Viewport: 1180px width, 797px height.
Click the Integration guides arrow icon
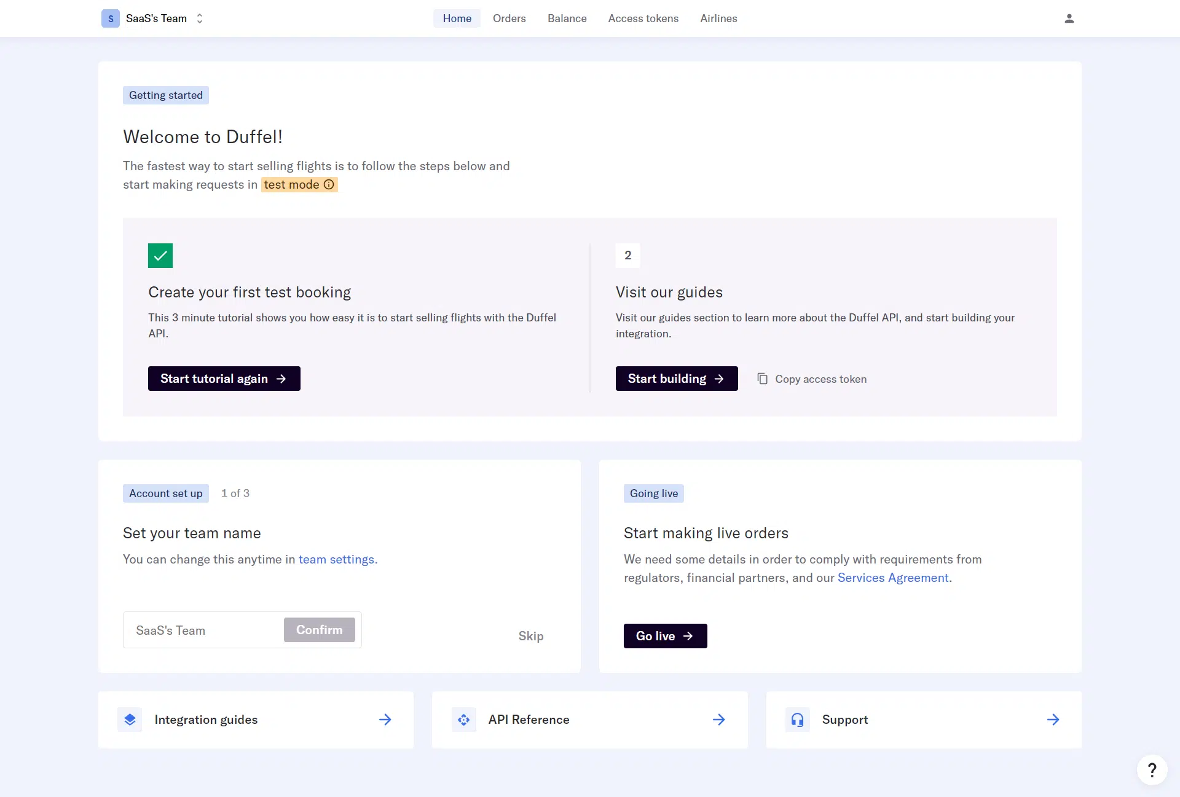coord(385,720)
